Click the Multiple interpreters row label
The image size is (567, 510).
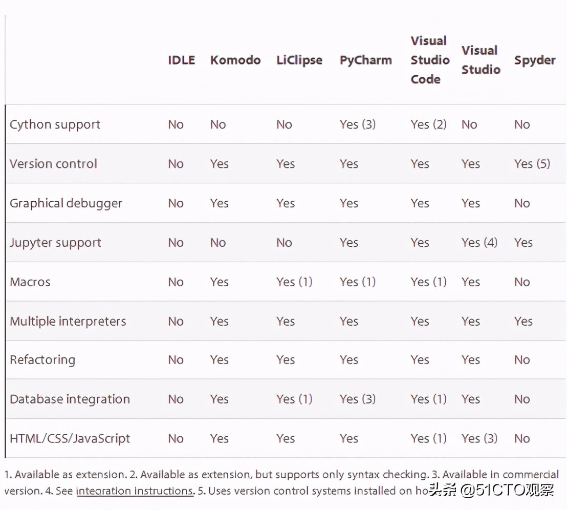point(68,321)
